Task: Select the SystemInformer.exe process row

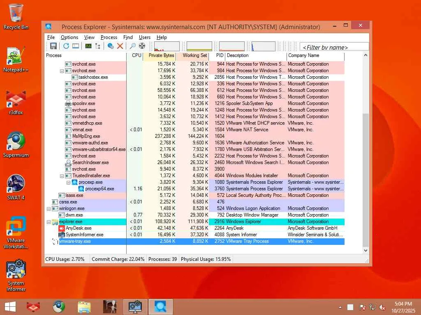Action: (x=194, y=235)
